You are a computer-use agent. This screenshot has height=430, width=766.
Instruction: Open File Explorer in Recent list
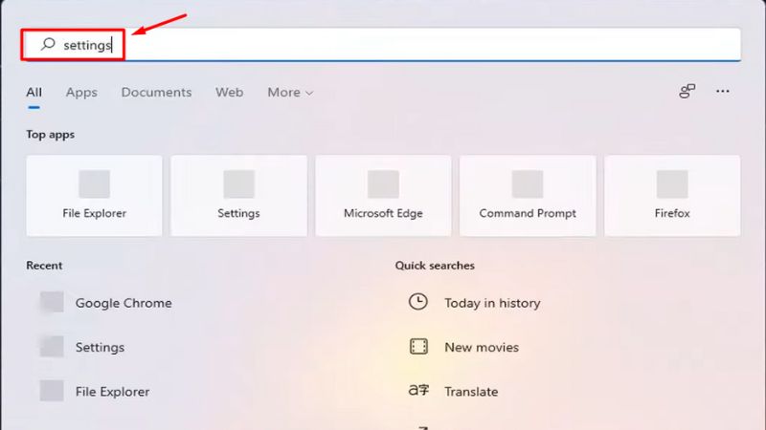[x=112, y=392]
